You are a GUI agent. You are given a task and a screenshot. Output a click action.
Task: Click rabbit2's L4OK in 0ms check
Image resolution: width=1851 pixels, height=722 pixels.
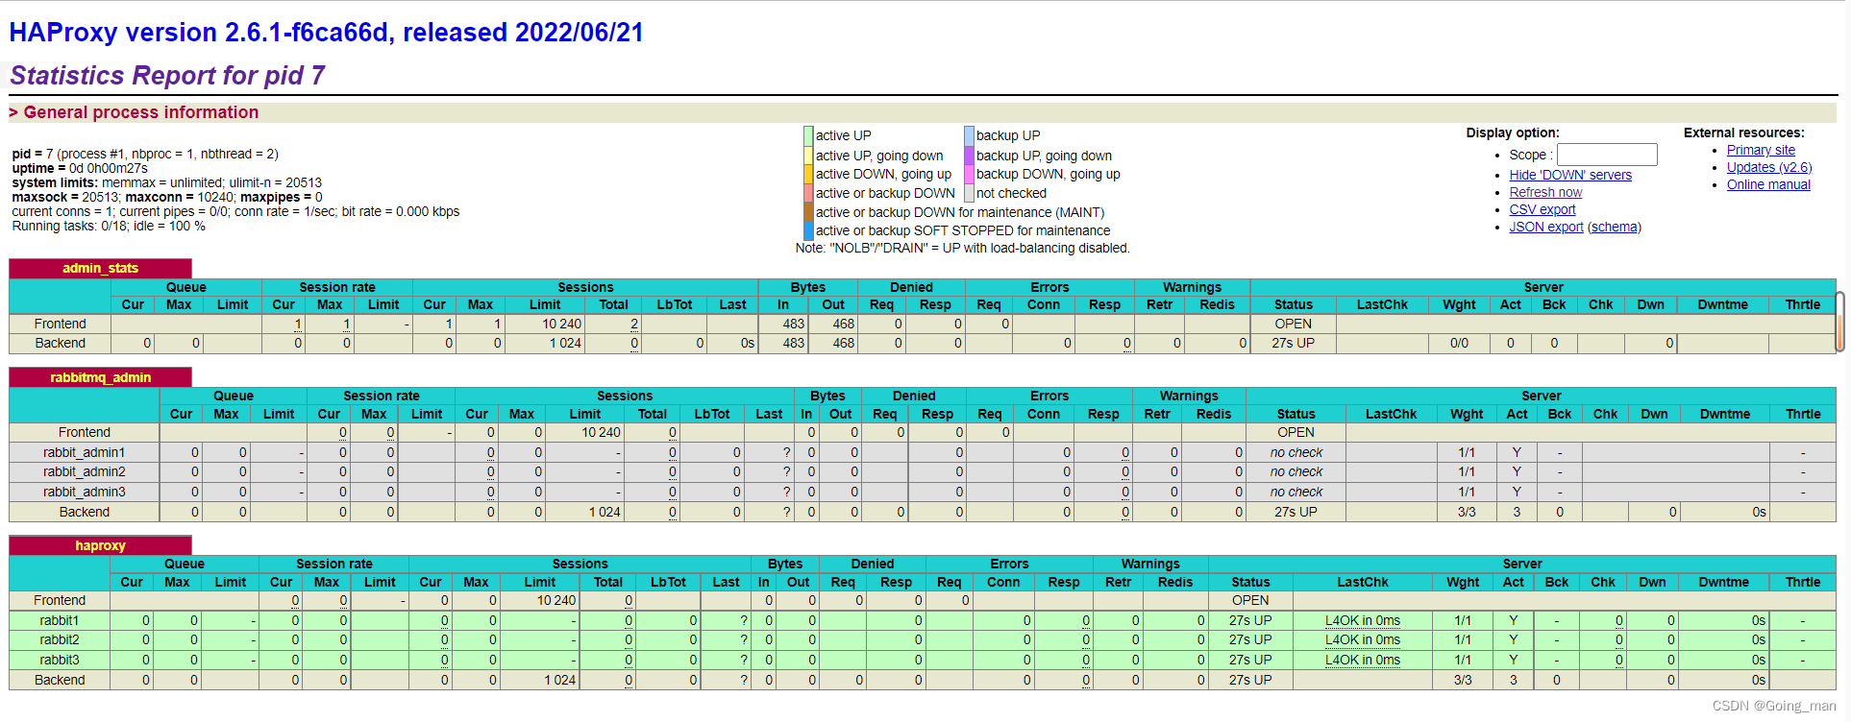(x=1362, y=639)
